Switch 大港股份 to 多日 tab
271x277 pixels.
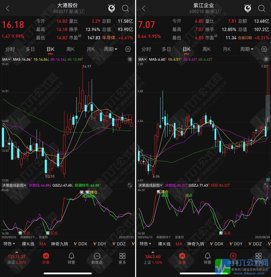point(30,49)
